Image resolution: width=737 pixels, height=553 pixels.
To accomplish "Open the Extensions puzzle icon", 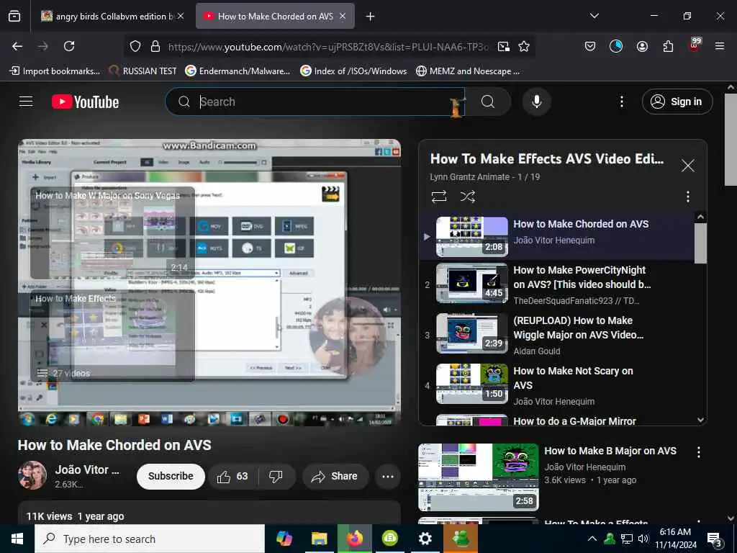I will (668, 46).
